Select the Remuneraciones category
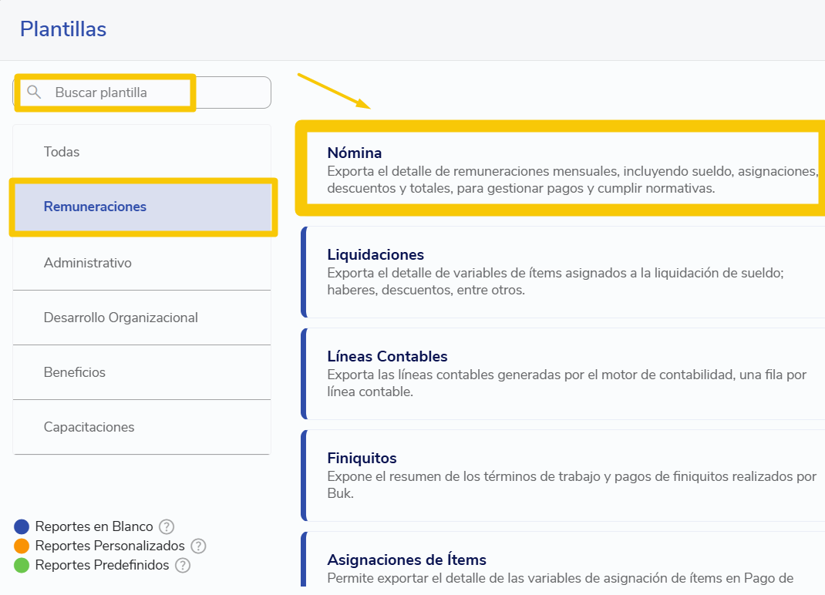Screen dimensions: 825x595 tap(142, 207)
